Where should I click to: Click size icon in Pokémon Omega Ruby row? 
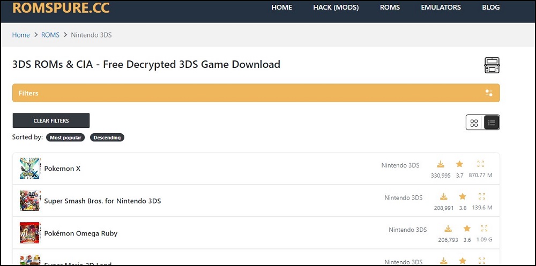[484, 229]
